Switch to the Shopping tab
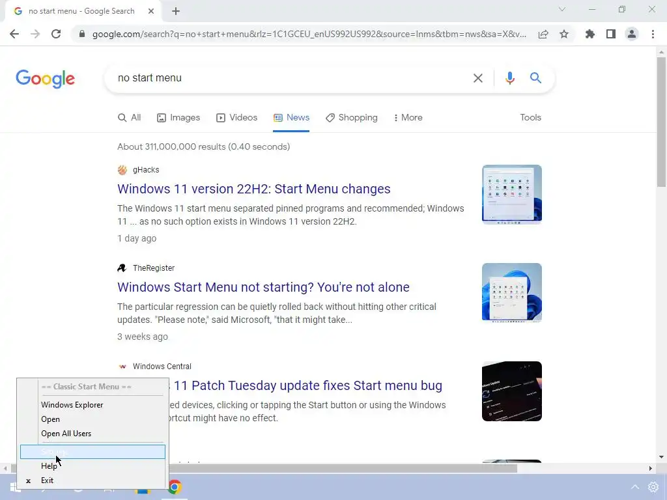This screenshot has height=500, width=667. [352, 117]
